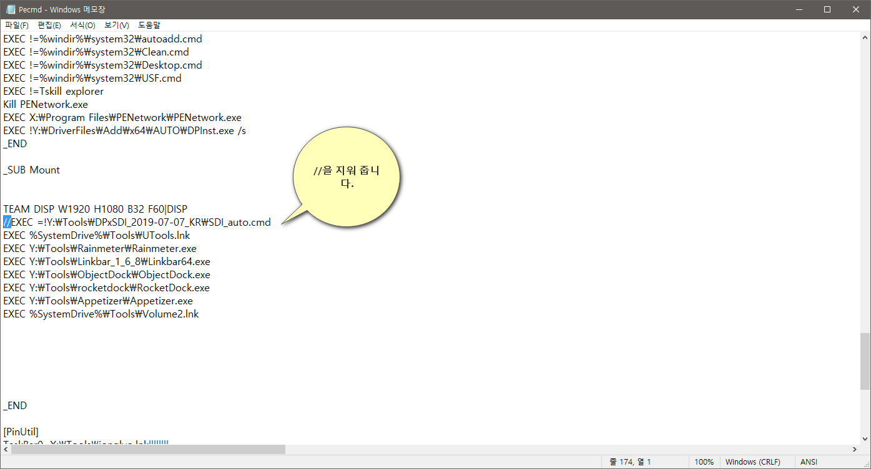The height and width of the screenshot is (469, 871).
Task: Click the line with SDI_auto.cmd
Action: click(137, 222)
